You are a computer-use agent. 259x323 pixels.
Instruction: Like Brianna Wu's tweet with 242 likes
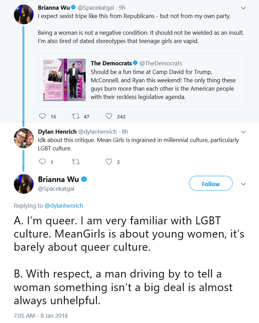pos(109,116)
